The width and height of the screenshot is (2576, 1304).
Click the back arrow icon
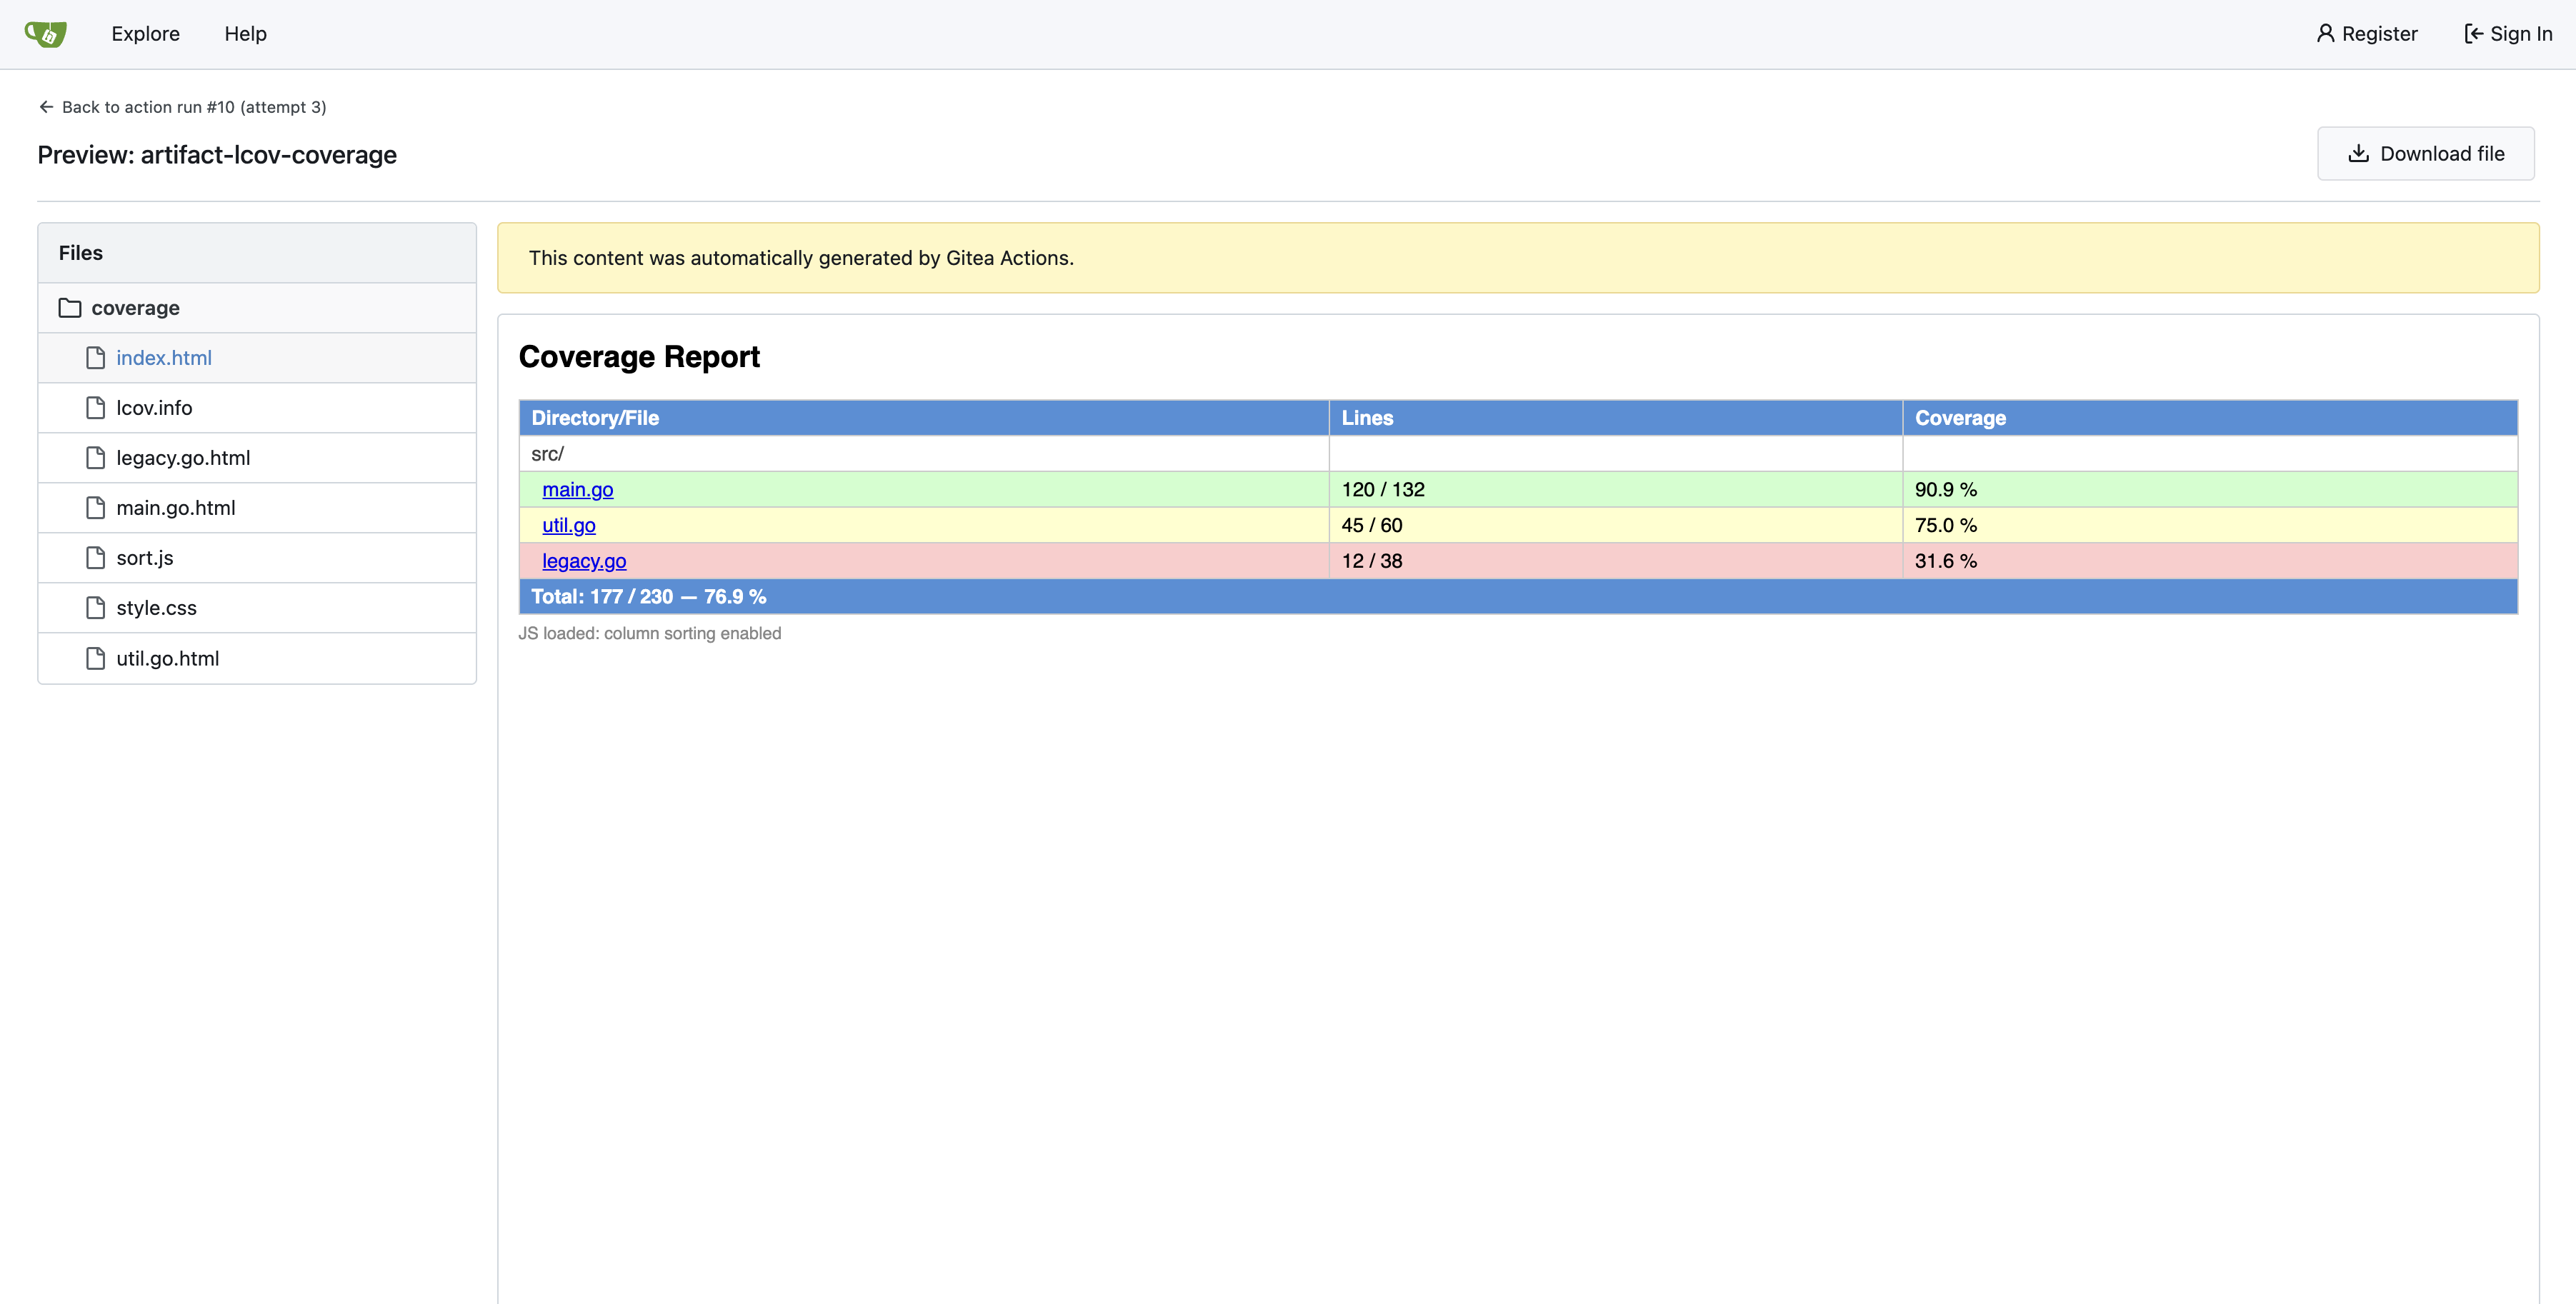46,107
